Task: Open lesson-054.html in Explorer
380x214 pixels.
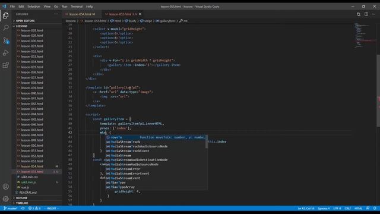Action: 32,166
